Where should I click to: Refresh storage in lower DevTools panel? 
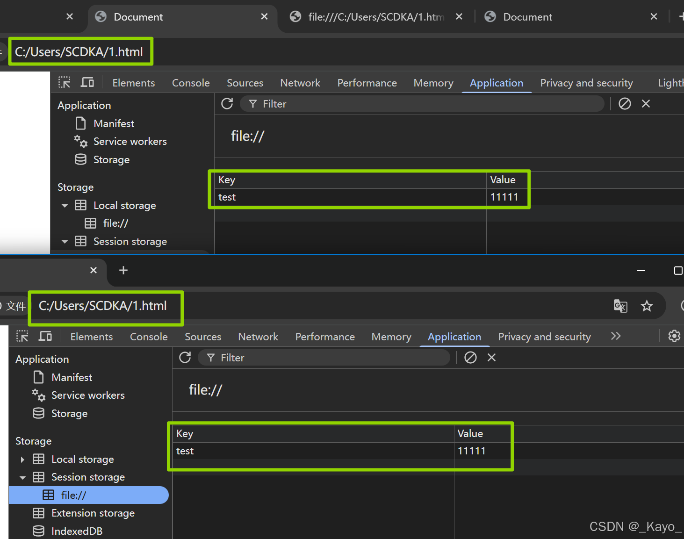[185, 358]
